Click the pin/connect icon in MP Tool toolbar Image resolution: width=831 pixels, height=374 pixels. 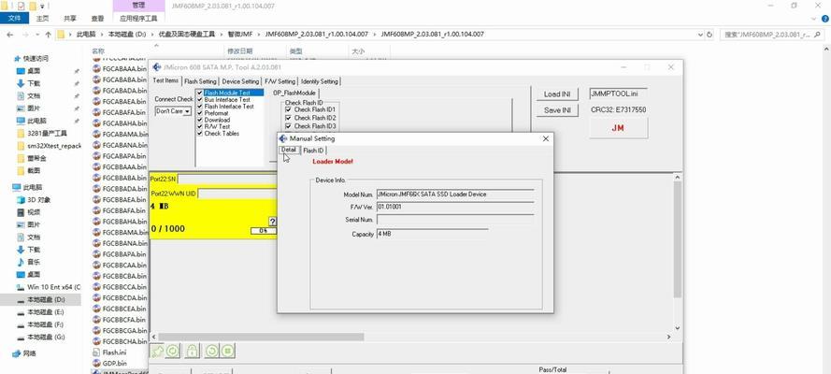tap(157, 351)
